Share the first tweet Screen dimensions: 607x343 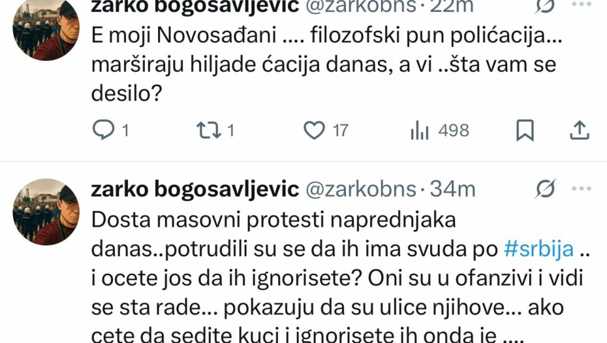click(x=580, y=131)
